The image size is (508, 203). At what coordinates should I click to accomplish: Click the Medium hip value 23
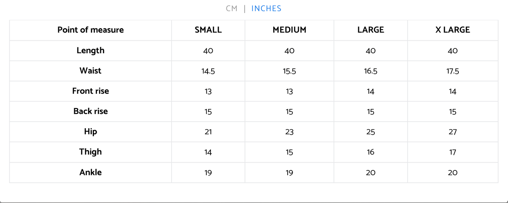289,132
